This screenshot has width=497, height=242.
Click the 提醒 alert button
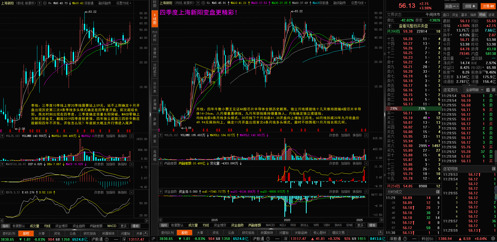pos(470,6)
